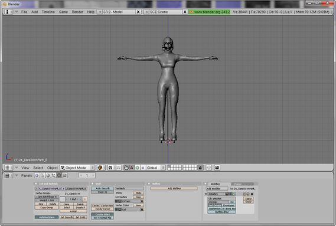The height and width of the screenshot is (226, 336).
Task: Open the Object Mode dropdown
Action: pos(77,168)
